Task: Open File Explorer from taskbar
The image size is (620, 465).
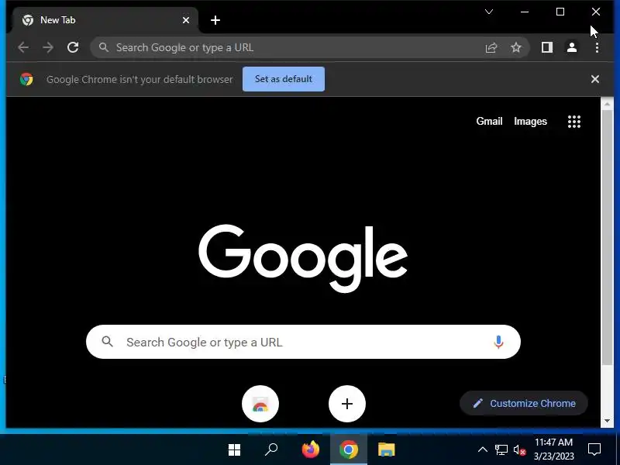Action: (x=386, y=449)
